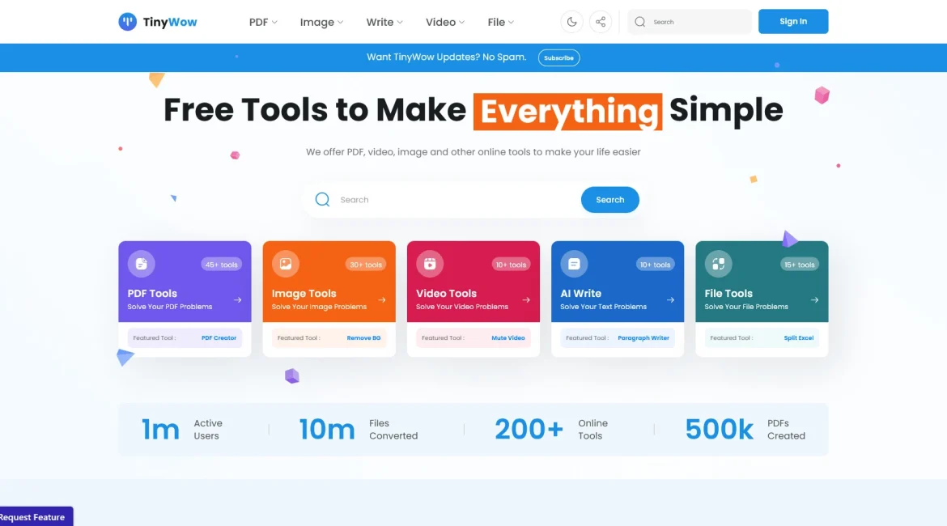Click the "Solve Your Image Problems" text
947x526 pixels.
[x=319, y=307]
